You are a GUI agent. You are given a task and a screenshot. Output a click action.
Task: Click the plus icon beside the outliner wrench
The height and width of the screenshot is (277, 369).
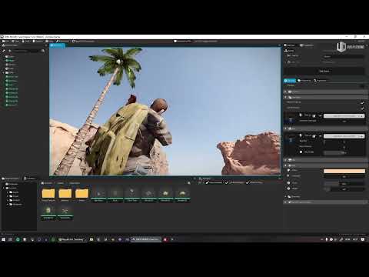click(10, 51)
